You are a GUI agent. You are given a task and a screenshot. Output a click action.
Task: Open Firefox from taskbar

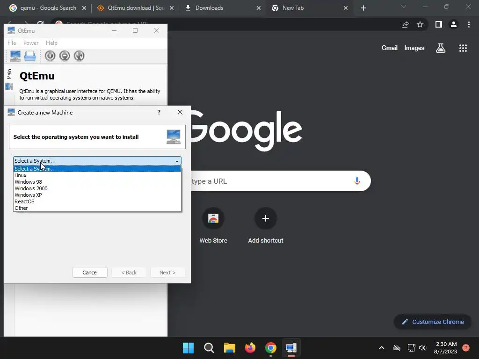(x=250, y=348)
